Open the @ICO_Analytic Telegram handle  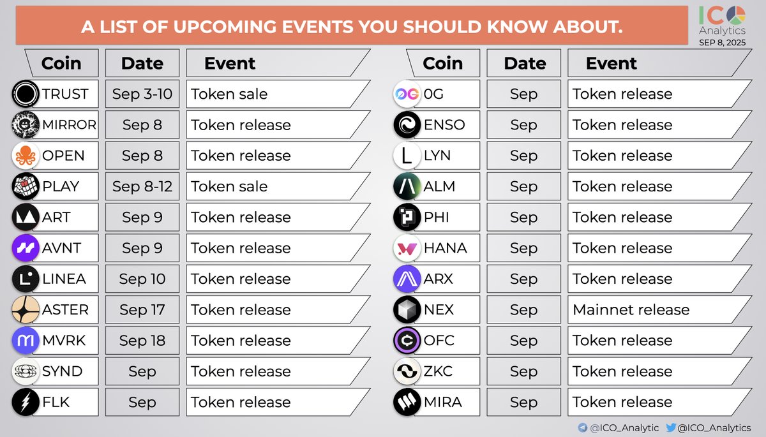(624, 428)
